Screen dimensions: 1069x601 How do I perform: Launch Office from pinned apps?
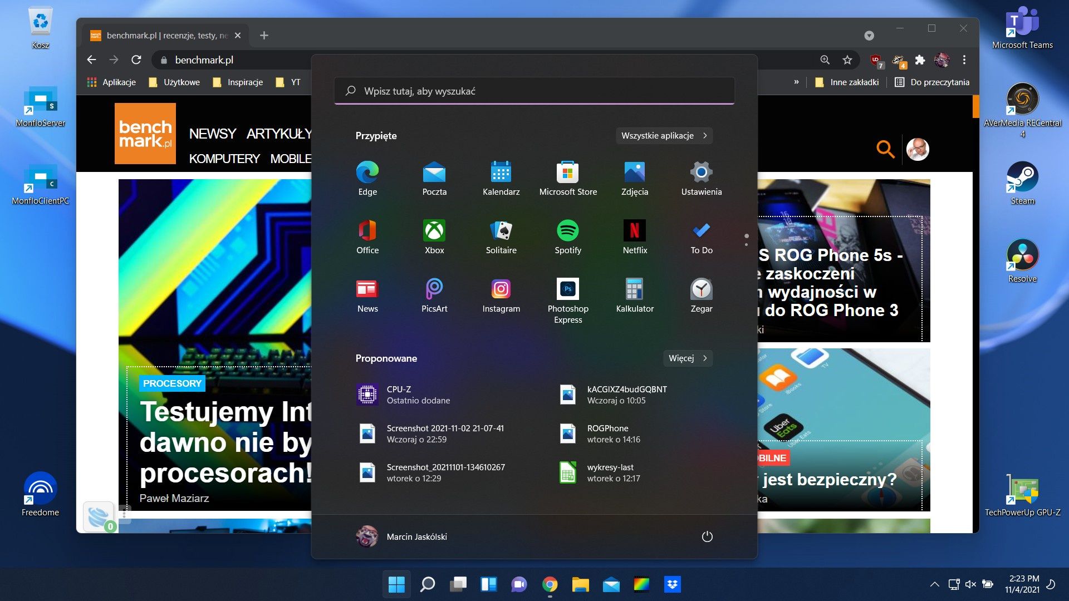[x=367, y=237]
